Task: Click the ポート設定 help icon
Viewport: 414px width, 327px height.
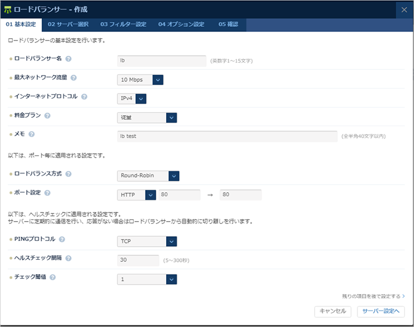Action: [47, 193]
